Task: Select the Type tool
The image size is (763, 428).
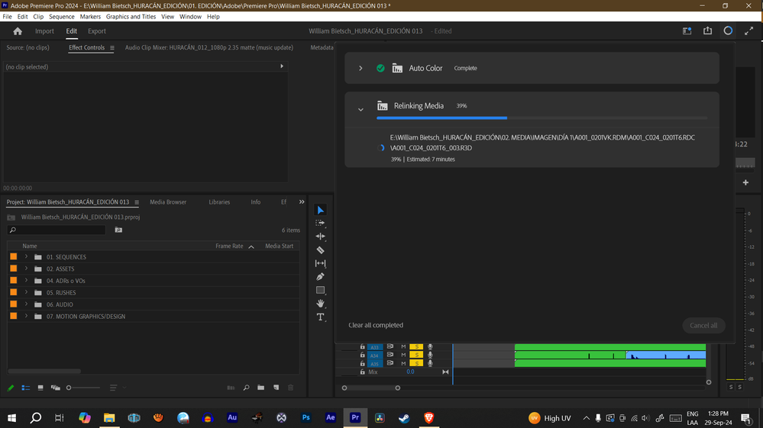Action: click(x=320, y=317)
